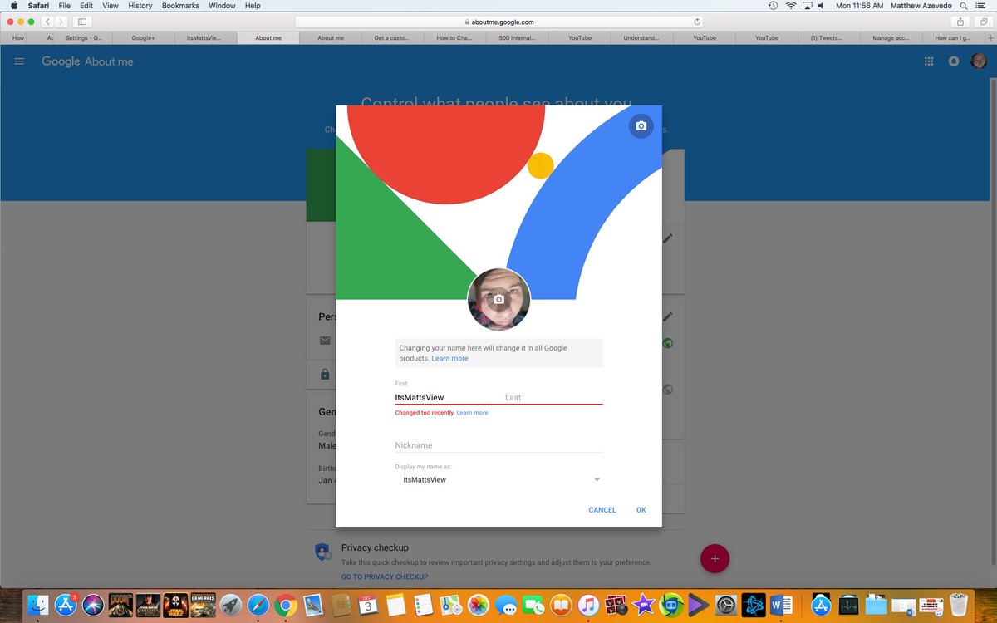Viewport: 997px width, 623px height.
Task: Open Learn more beside Changed too recently
Action: point(472,413)
